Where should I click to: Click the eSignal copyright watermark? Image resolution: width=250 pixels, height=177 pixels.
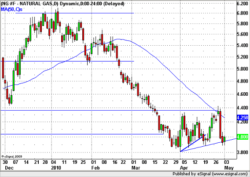click(12, 156)
